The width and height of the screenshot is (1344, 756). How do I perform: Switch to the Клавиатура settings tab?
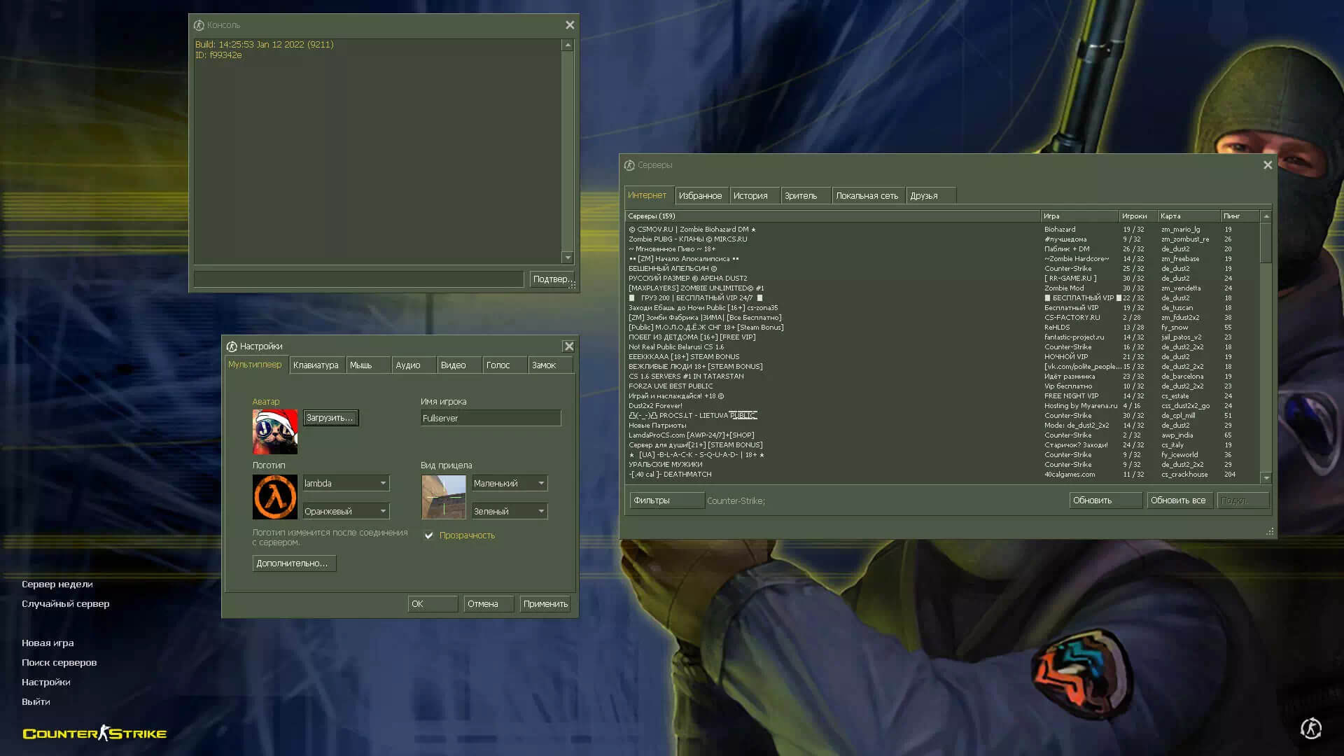pyautogui.click(x=316, y=365)
